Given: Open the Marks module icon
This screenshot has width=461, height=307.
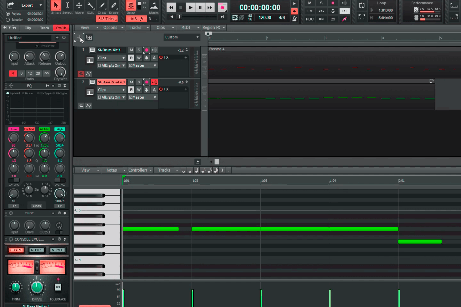Looking at the screenshot, I should point(154,6).
